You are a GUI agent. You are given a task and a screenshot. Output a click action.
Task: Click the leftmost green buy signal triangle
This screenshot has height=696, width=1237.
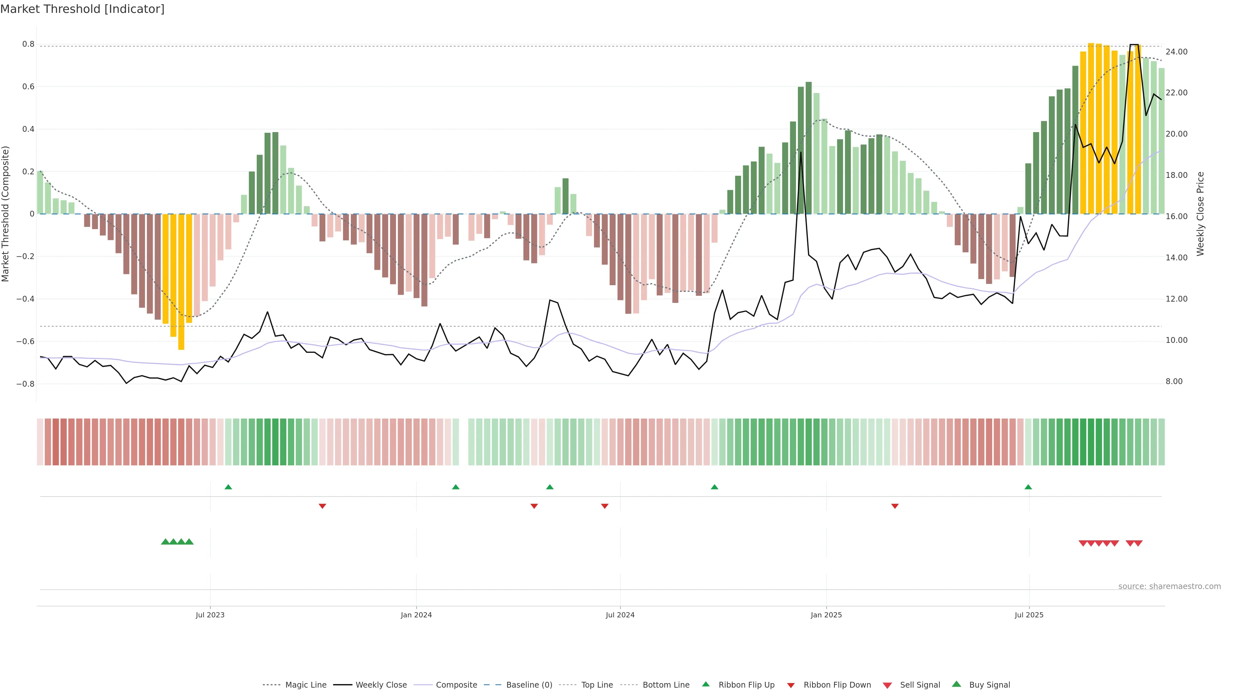pyautogui.click(x=165, y=542)
